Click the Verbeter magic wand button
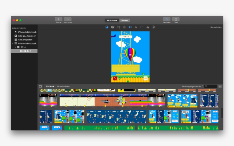This screenshot has width=234, height=146. [x=167, y=19]
